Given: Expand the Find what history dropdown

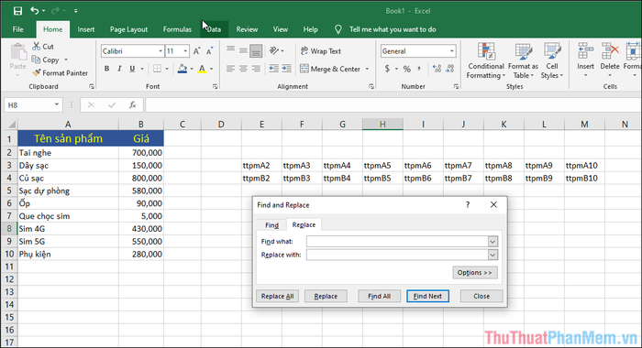Looking at the screenshot, I should tap(493, 241).
